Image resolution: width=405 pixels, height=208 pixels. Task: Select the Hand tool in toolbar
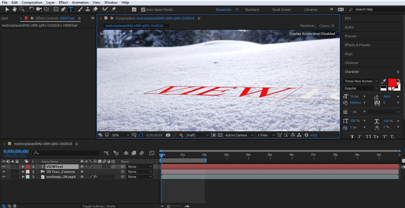pyautogui.click(x=14, y=9)
